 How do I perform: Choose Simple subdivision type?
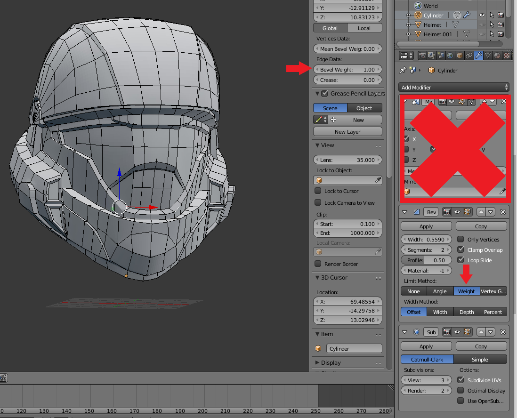(x=480, y=359)
